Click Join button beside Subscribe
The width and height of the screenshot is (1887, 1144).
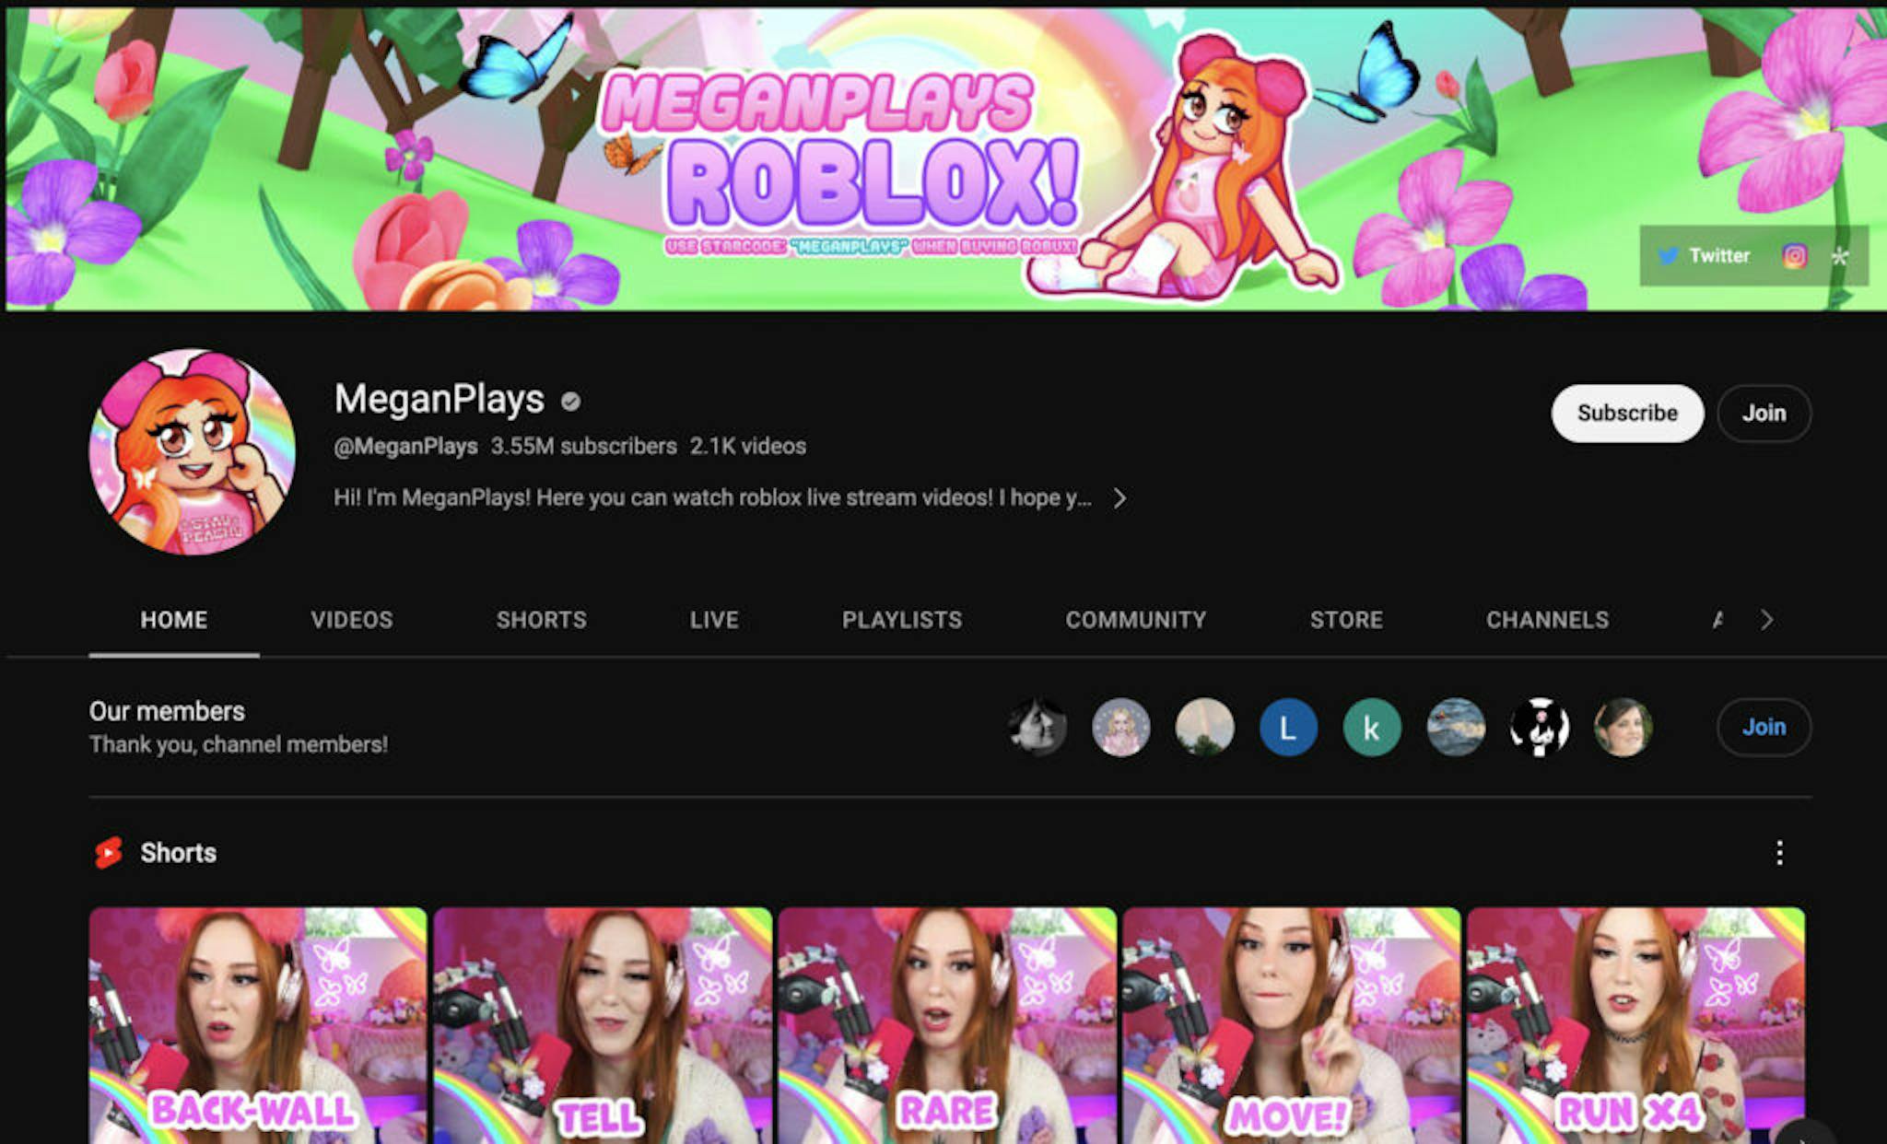[1764, 413]
